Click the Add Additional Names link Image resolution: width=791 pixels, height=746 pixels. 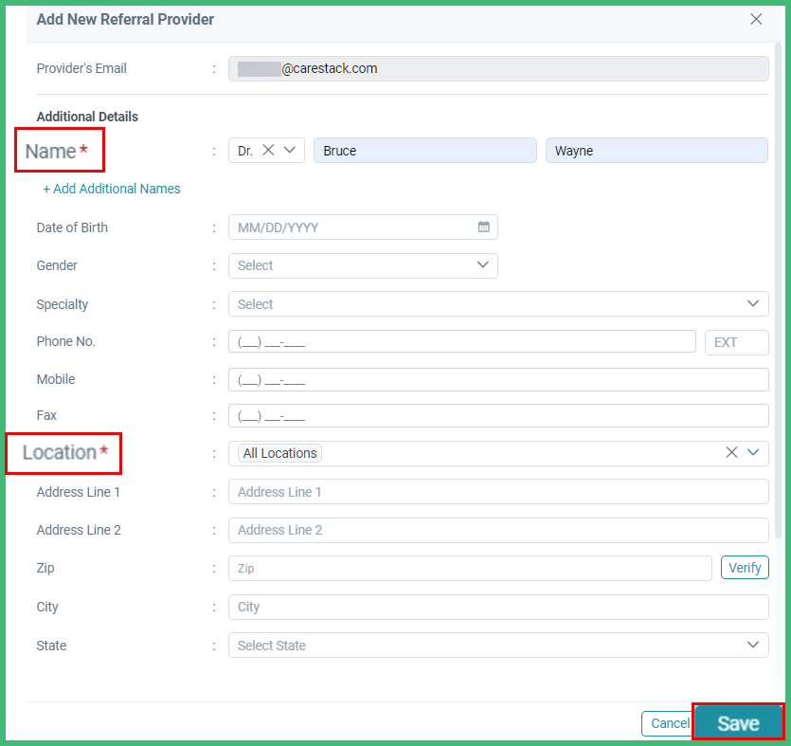(112, 189)
